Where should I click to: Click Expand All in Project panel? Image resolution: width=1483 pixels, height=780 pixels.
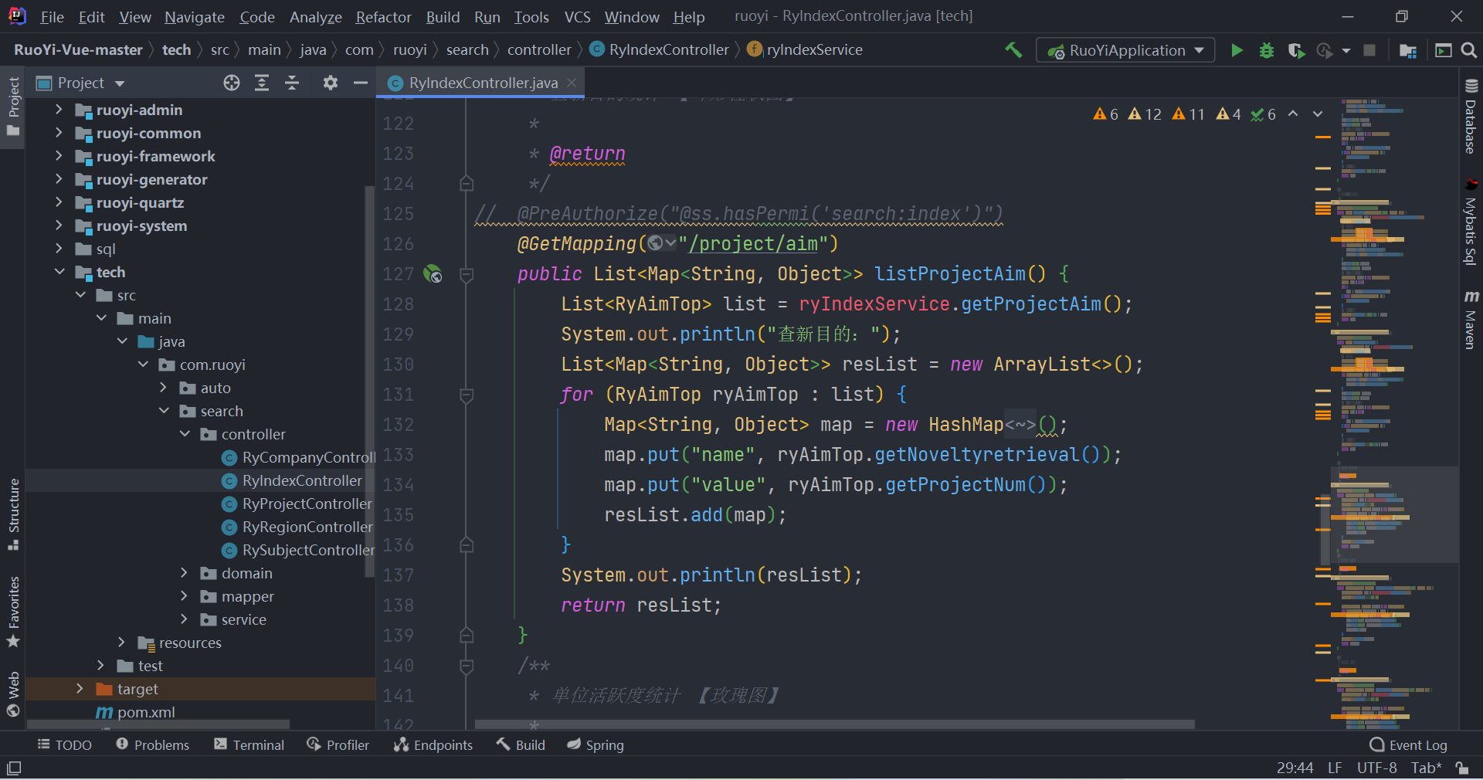click(x=262, y=83)
